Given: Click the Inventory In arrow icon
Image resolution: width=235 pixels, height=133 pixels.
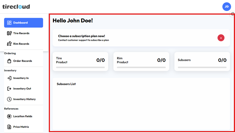Looking at the screenshot, I should point(9,78).
